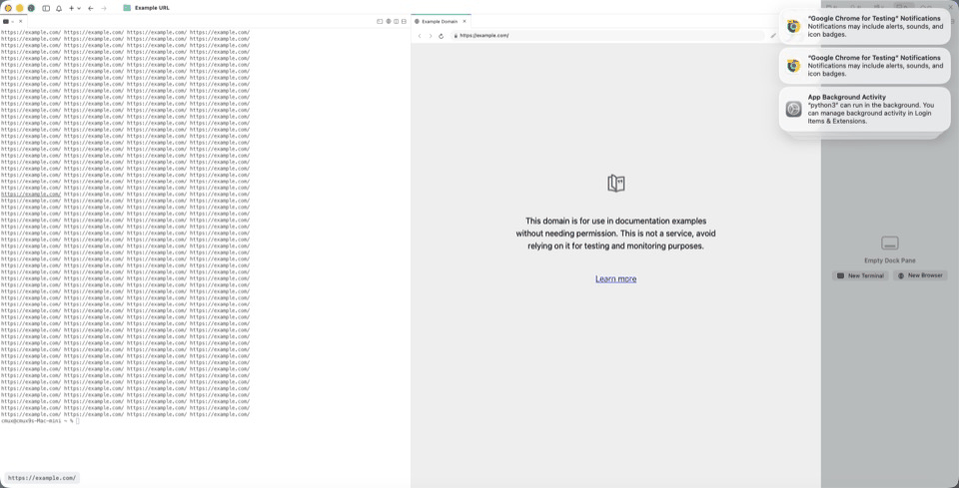Image resolution: width=959 pixels, height=488 pixels.
Task: Expand the terminal tab dropdown chevron
Action: (13, 21)
